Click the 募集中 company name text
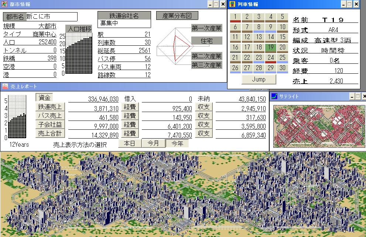The image size is (366, 237). pos(109,23)
